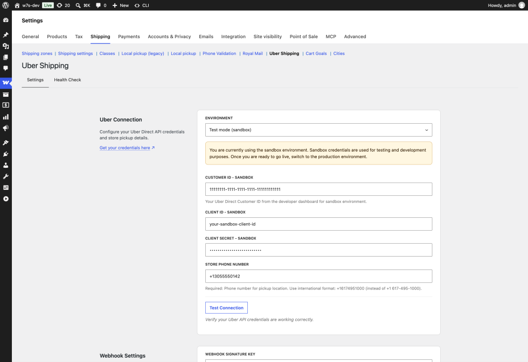
Task: Open Pages sidebar icon
Action: [6, 57]
